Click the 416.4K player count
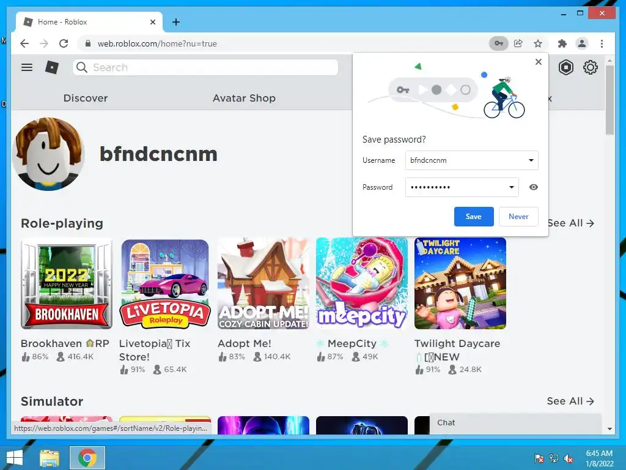Image resolution: width=626 pixels, height=470 pixels. [x=75, y=357]
